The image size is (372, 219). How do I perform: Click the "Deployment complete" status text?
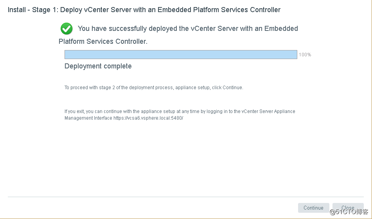98,66
